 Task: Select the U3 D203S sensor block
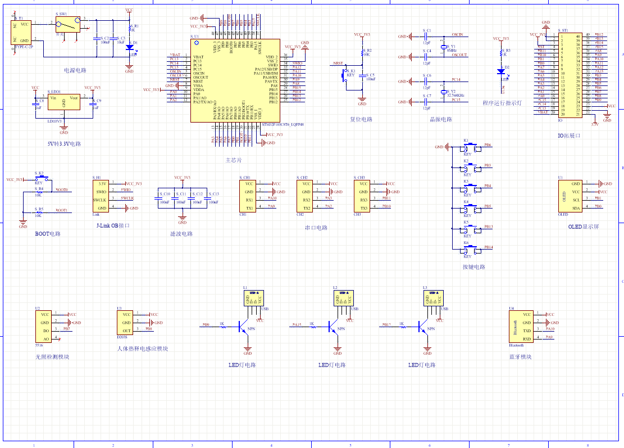coord(125,323)
